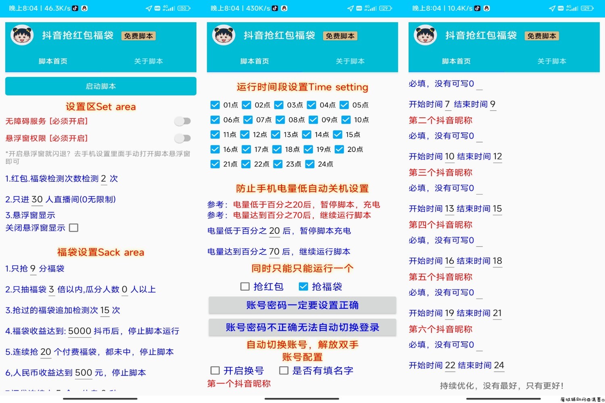
Task: Edit the 只抽福袋 3 倍以内 value
Action: tap(51, 289)
